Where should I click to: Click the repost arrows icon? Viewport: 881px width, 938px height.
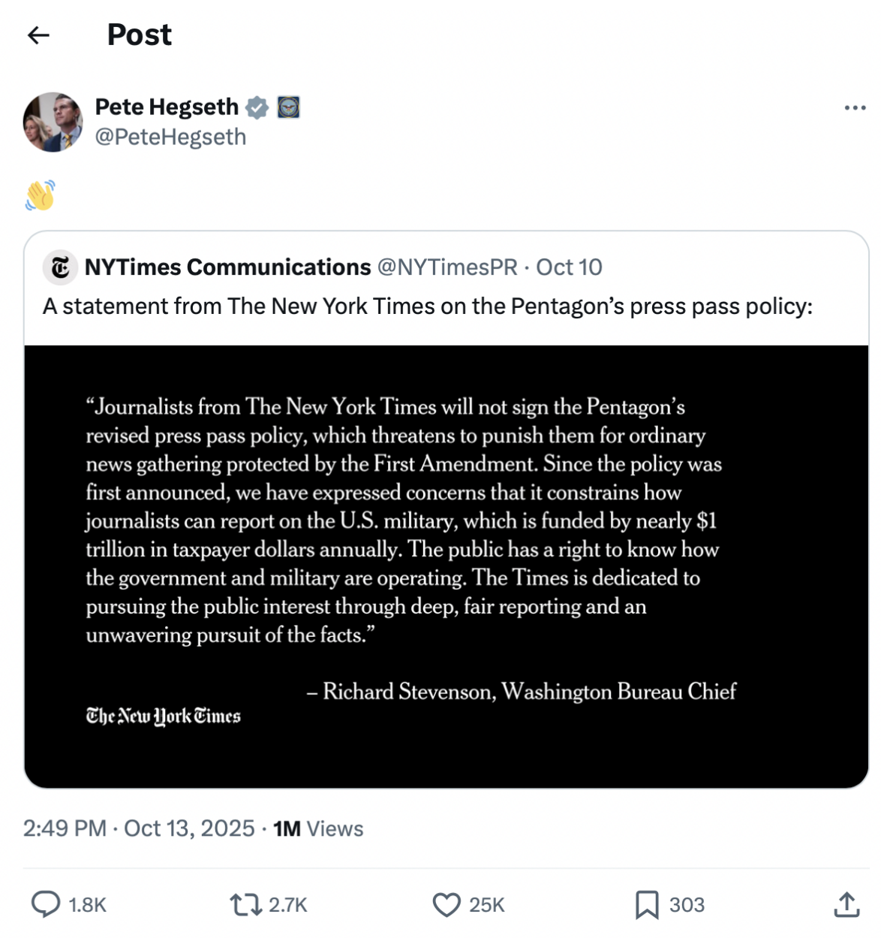click(245, 904)
